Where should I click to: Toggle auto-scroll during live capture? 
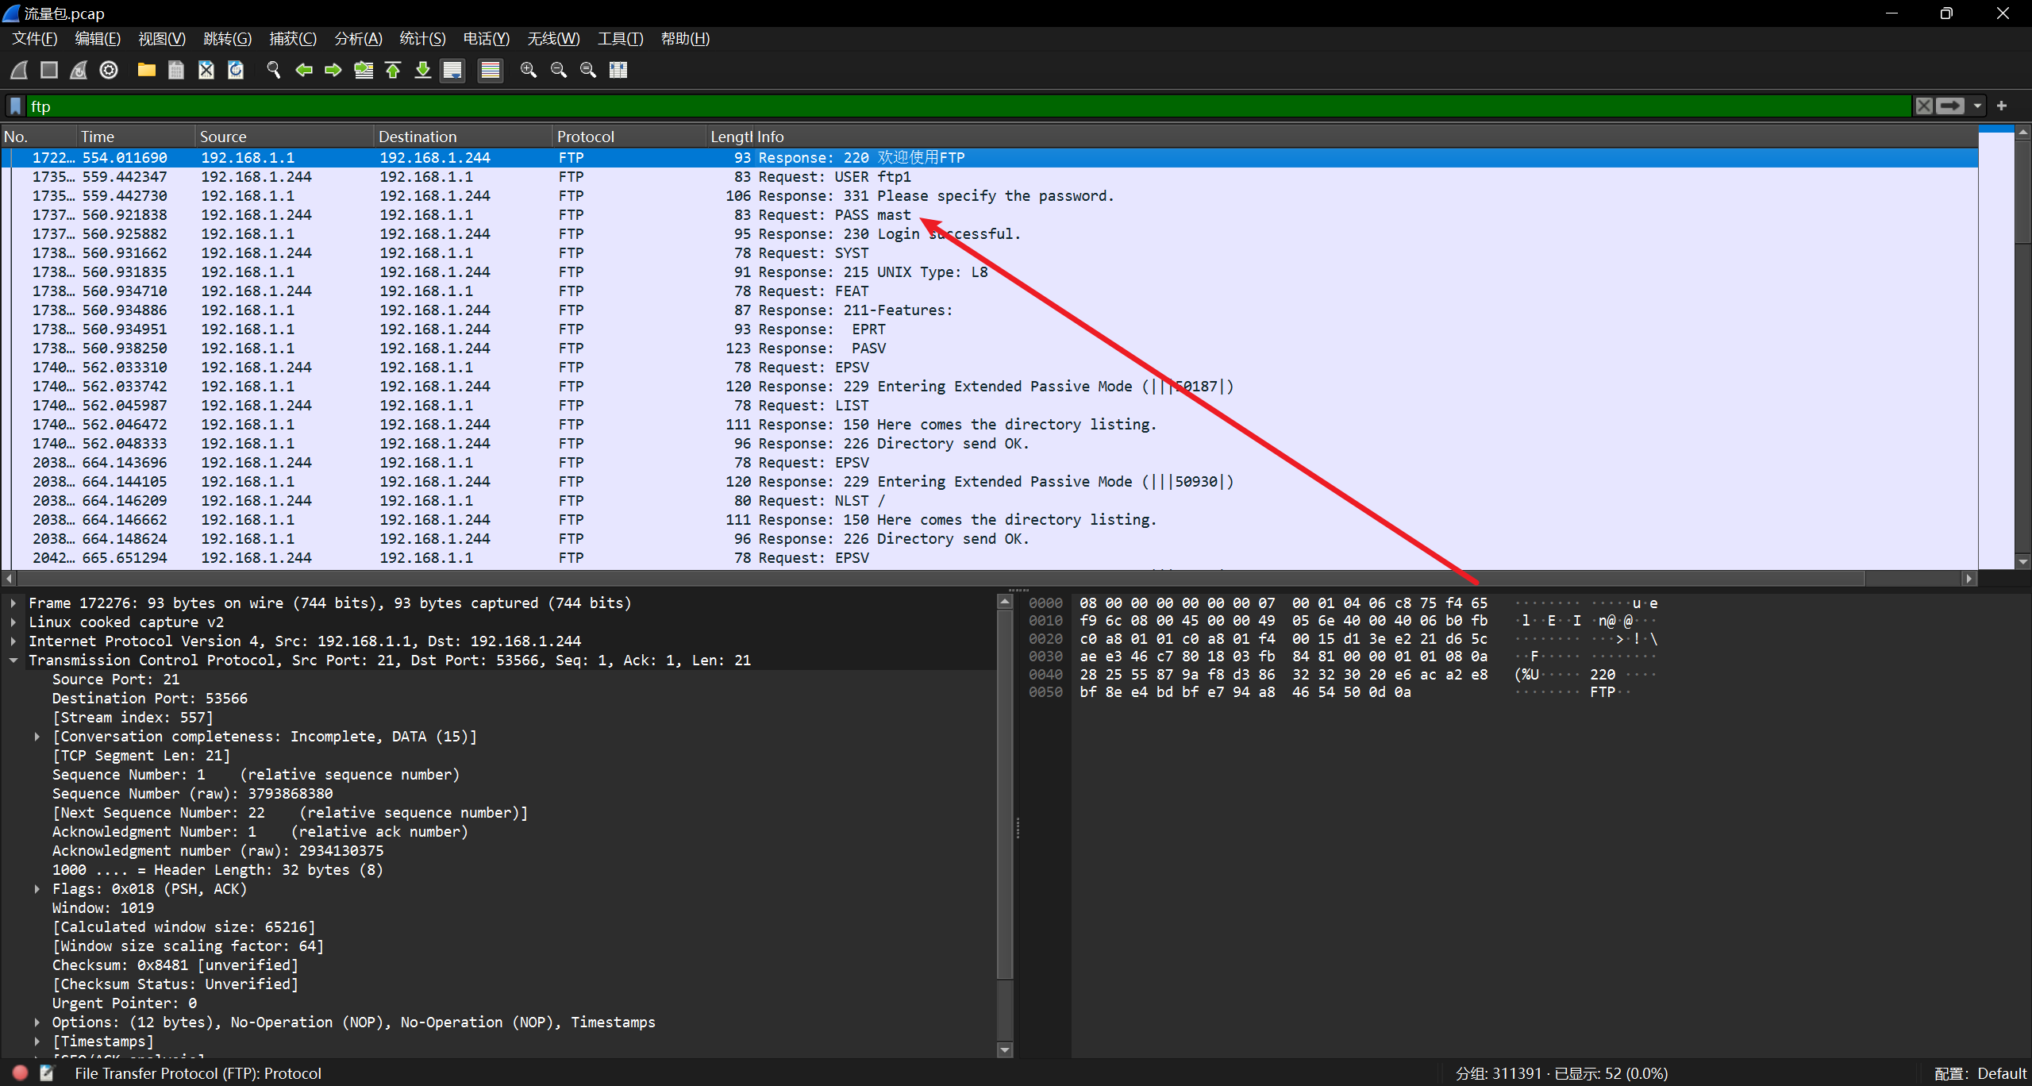[x=452, y=71]
